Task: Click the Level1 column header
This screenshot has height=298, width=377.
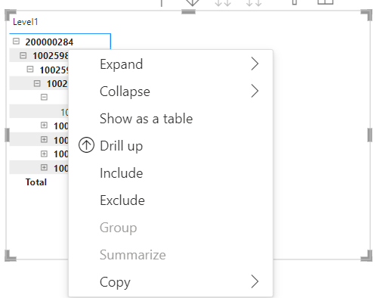Action: click(26, 22)
